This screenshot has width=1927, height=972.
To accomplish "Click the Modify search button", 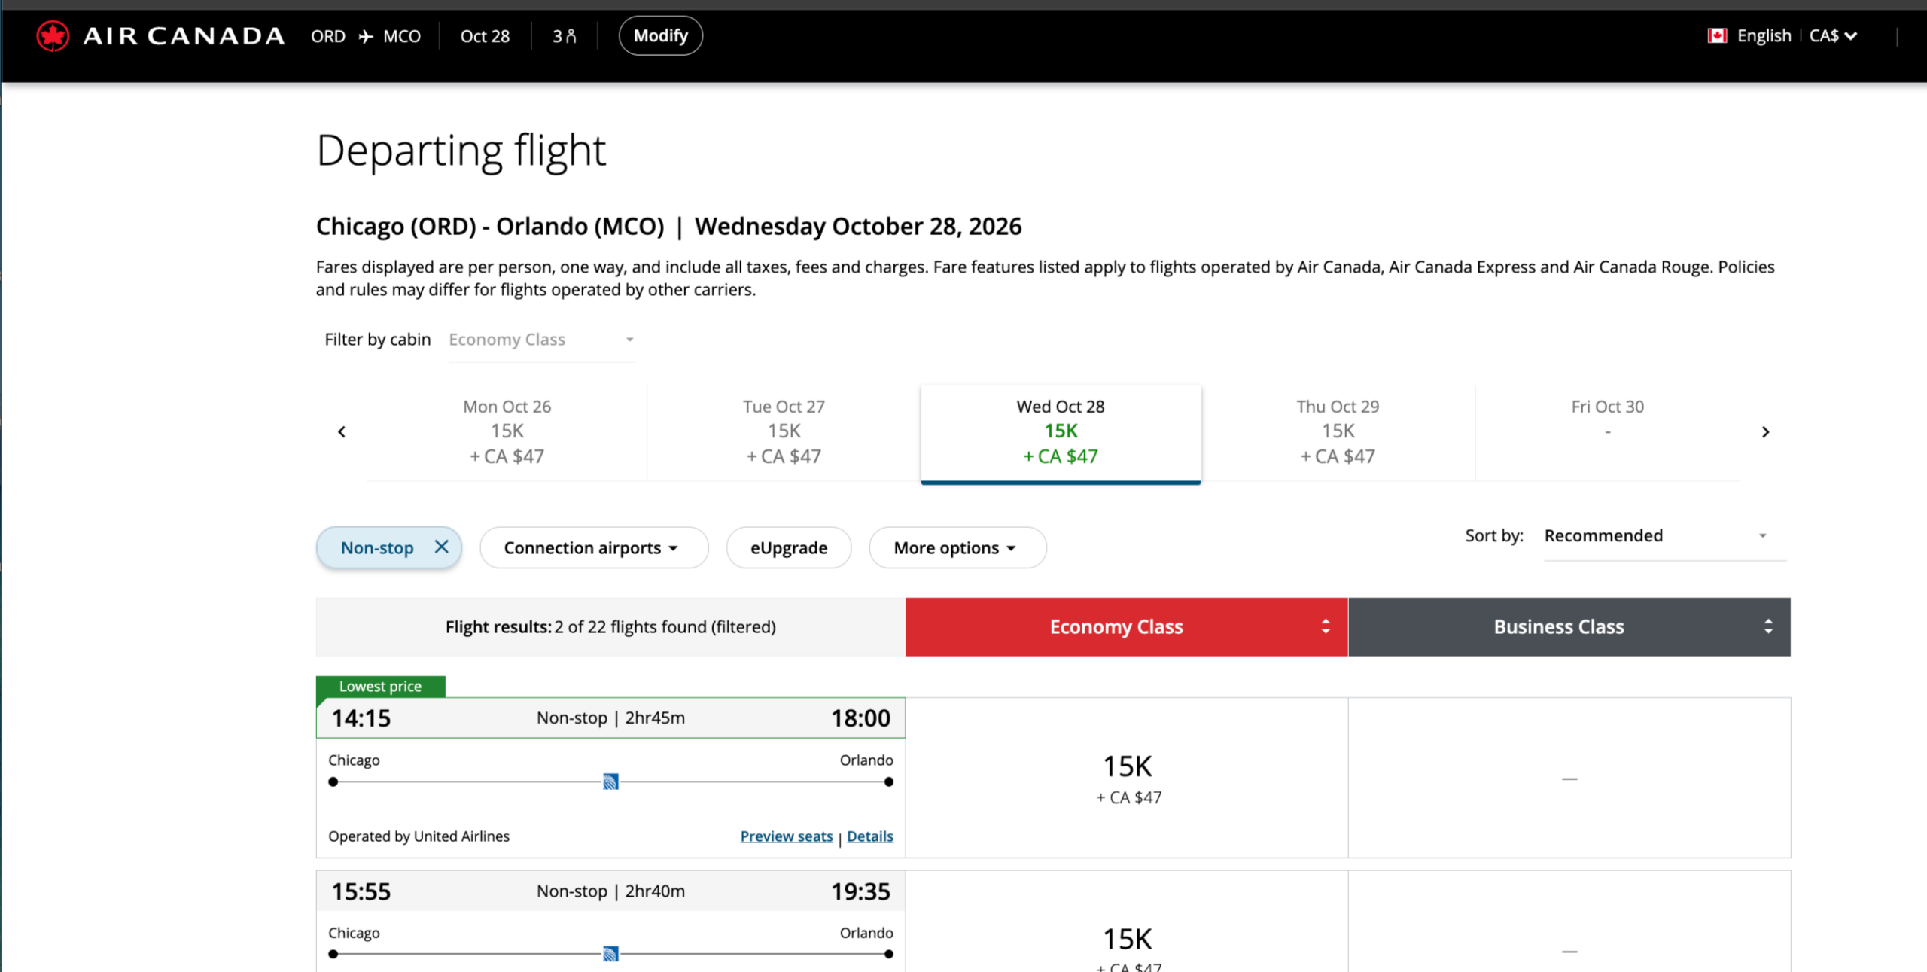I will [660, 36].
